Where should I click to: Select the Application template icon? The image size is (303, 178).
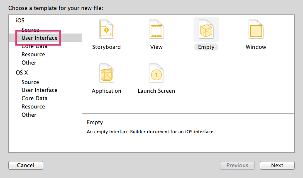[x=107, y=73]
